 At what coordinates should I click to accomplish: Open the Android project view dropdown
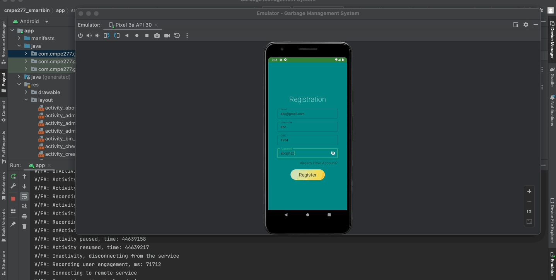[31, 22]
